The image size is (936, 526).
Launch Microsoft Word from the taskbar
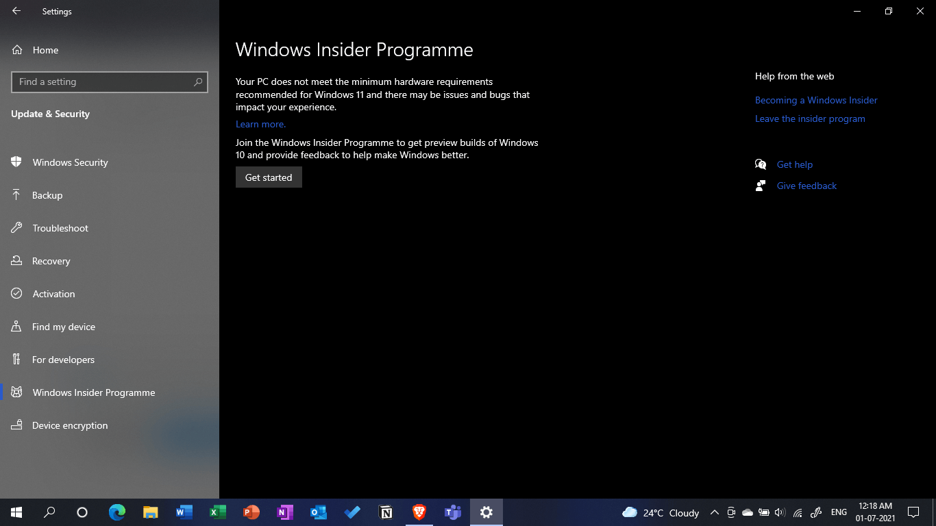pos(184,512)
